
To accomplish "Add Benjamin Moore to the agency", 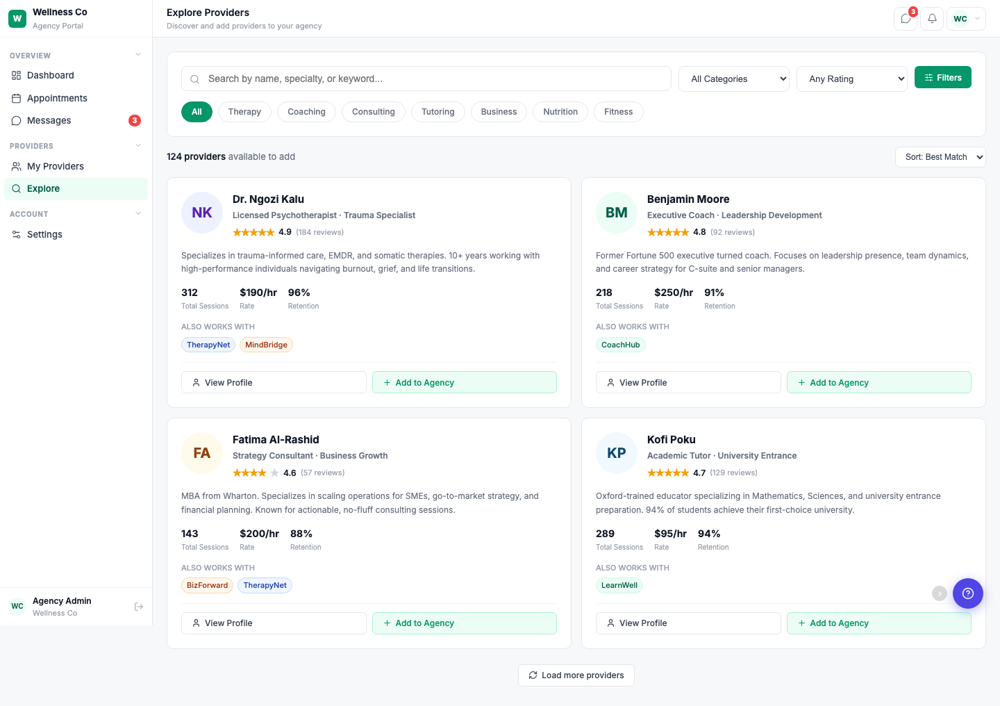I will [x=878, y=382].
